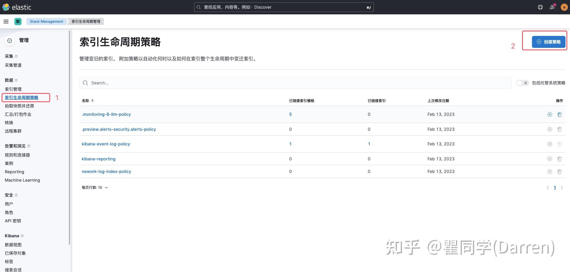Click the elastic logo
570x272 pixels.
pos(17,7)
